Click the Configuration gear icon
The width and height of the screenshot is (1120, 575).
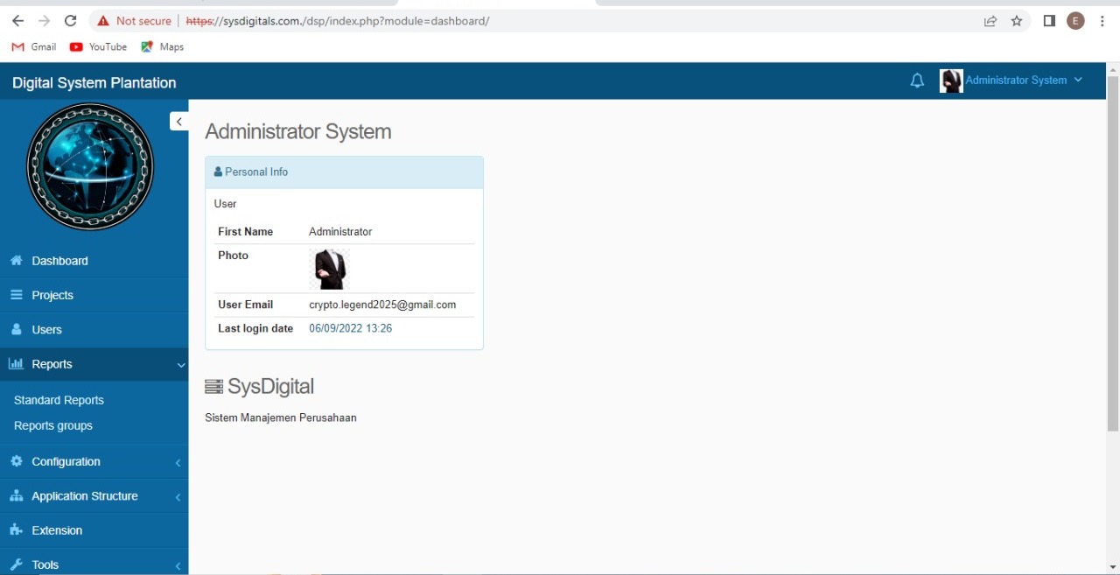(x=16, y=461)
